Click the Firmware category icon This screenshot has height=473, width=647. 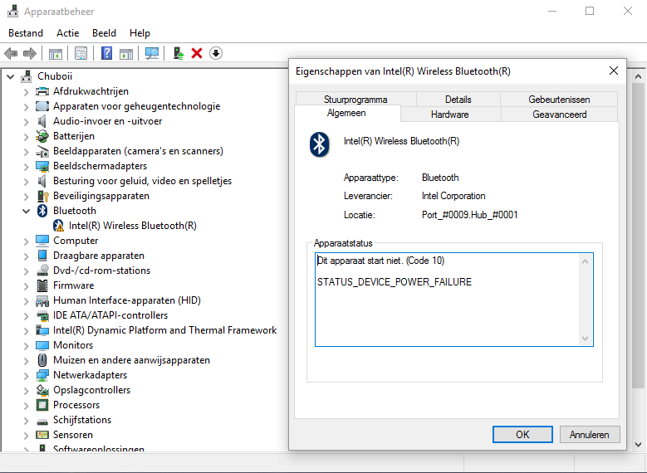click(42, 285)
